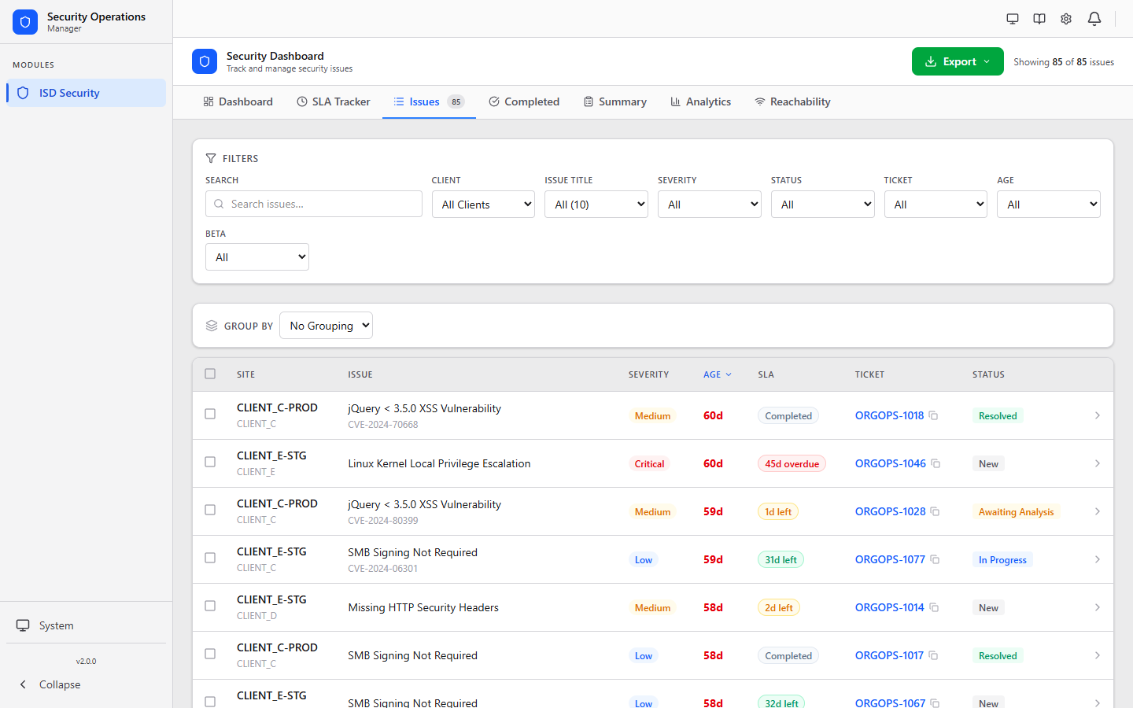Open the Age filter dropdown

(x=1048, y=205)
